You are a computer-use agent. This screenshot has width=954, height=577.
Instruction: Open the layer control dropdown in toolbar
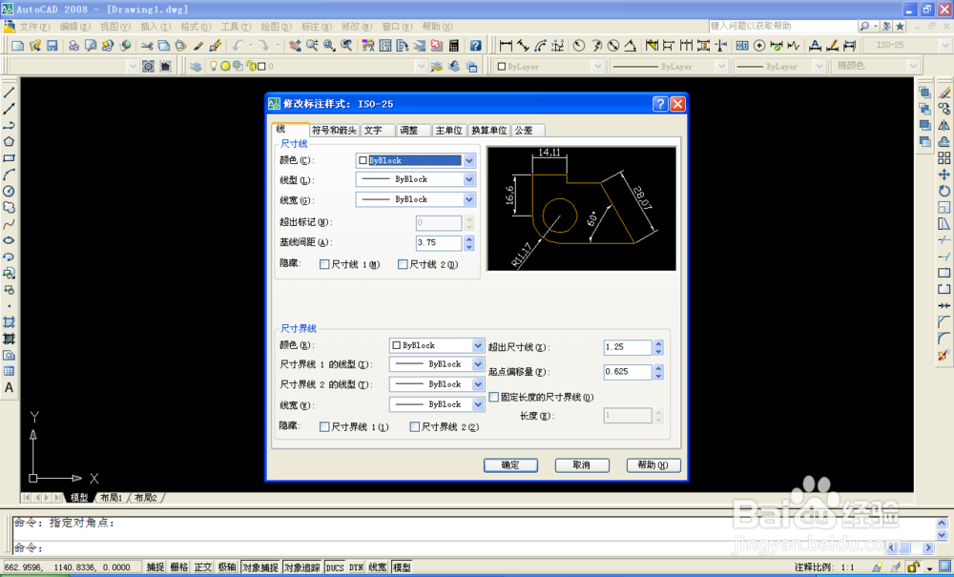pos(422,66)
